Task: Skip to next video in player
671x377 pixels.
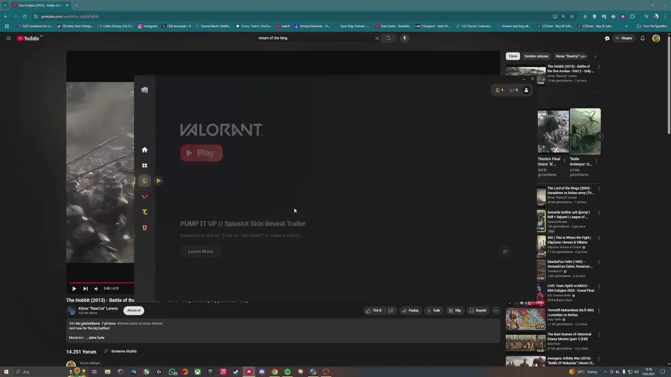Action: [x=85, y=289]
